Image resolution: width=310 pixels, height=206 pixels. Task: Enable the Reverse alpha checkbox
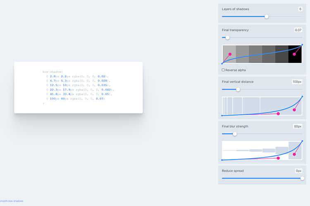tap(224, 70)
